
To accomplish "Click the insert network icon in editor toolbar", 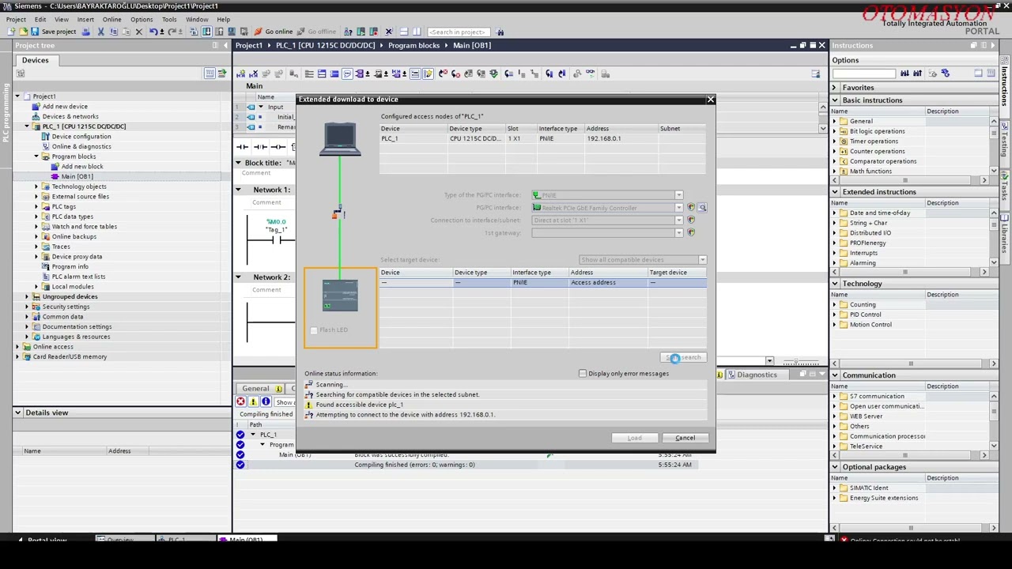I will click(240, 73).
